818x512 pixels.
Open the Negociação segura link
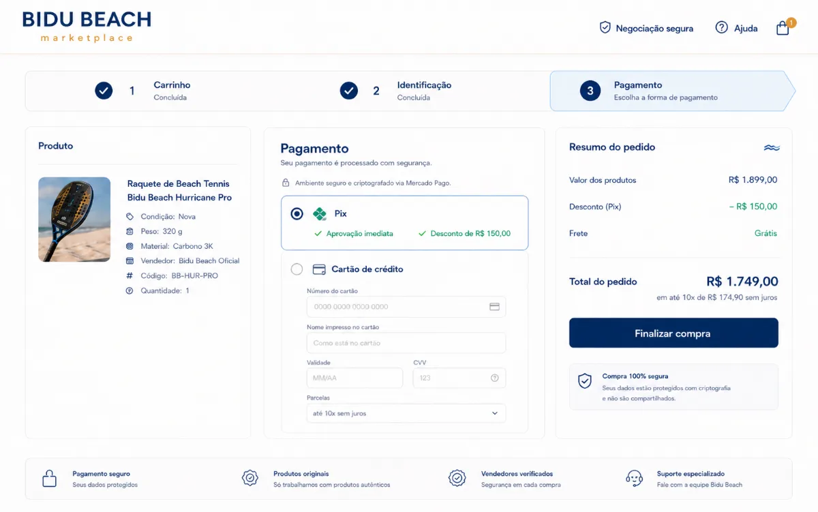(654, 29)
